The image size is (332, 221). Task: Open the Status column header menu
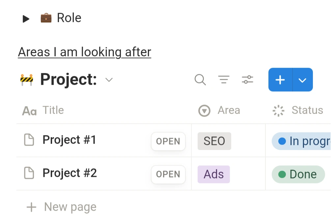tap(307, 110)
